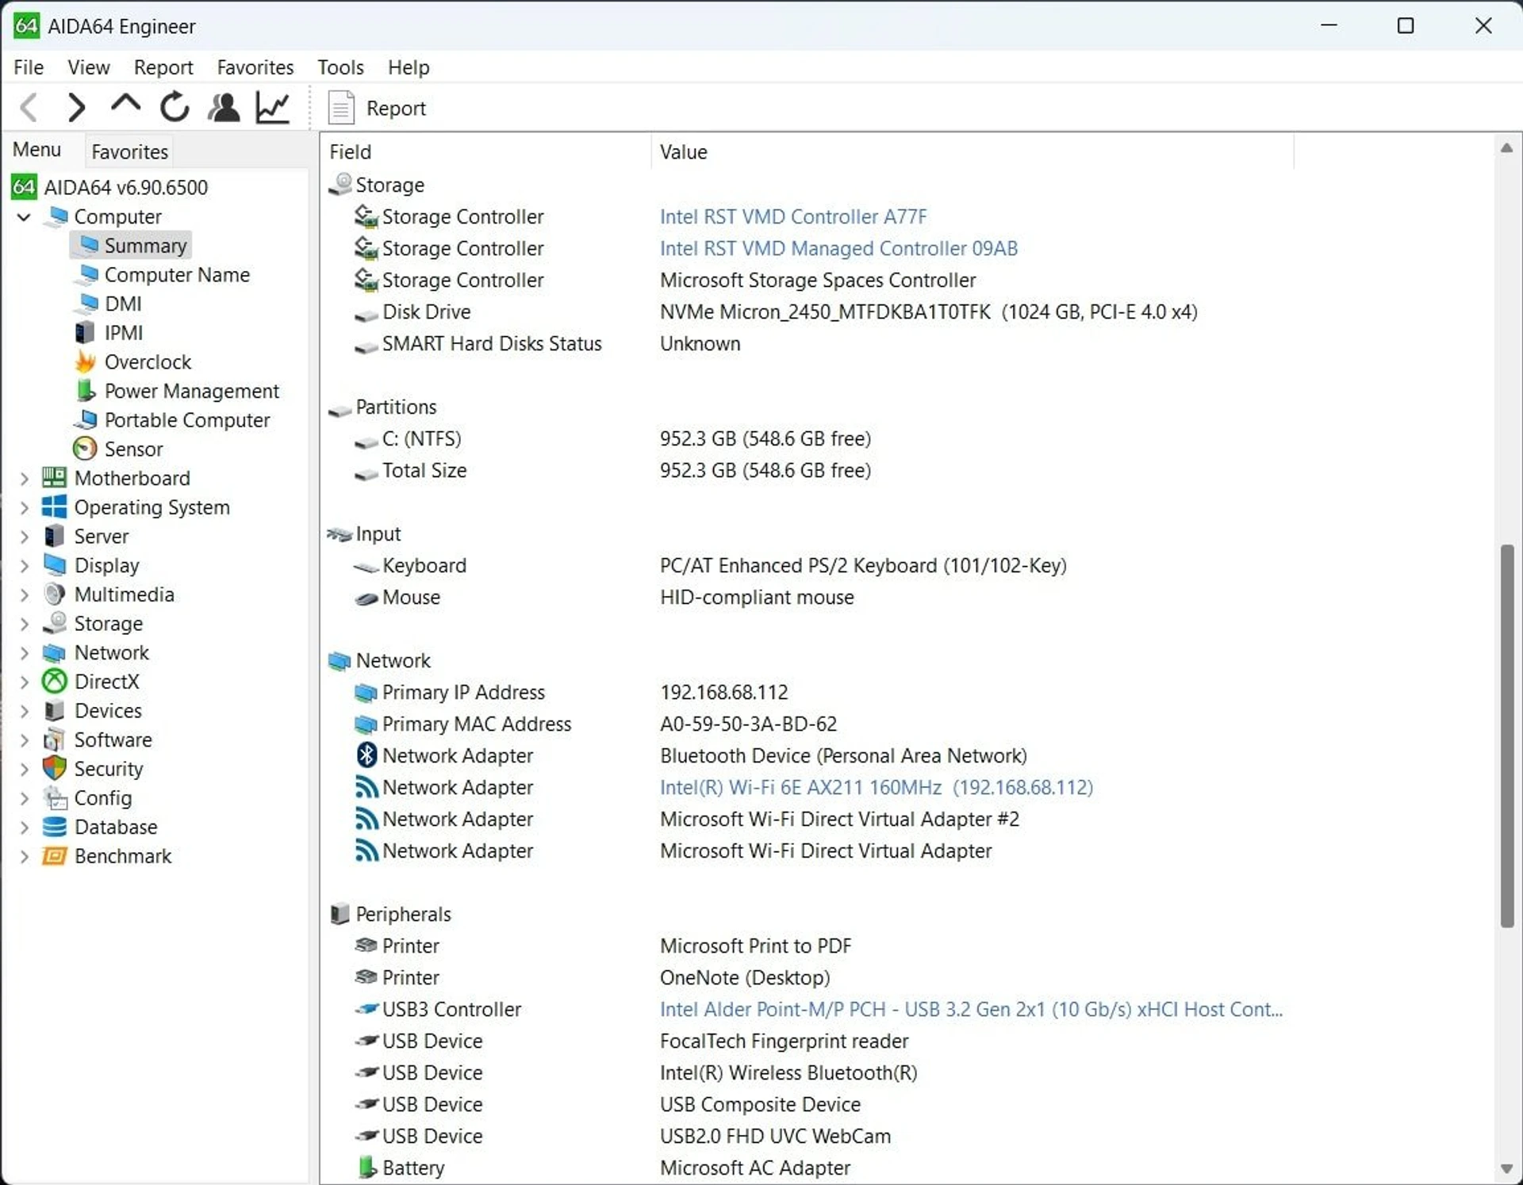Click Bluetooth Network Adapter icon

(x=366, y=755)
